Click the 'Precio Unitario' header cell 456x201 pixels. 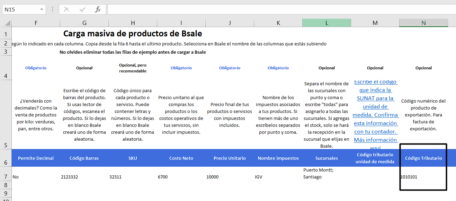(230, 158)
